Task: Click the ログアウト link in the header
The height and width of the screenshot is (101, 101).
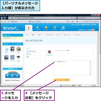Action: (x=94, y=25)
